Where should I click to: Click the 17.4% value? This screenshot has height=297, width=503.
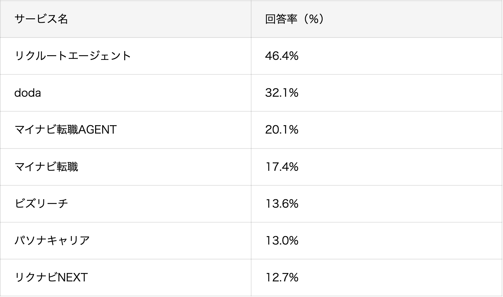tap(282, 167)
